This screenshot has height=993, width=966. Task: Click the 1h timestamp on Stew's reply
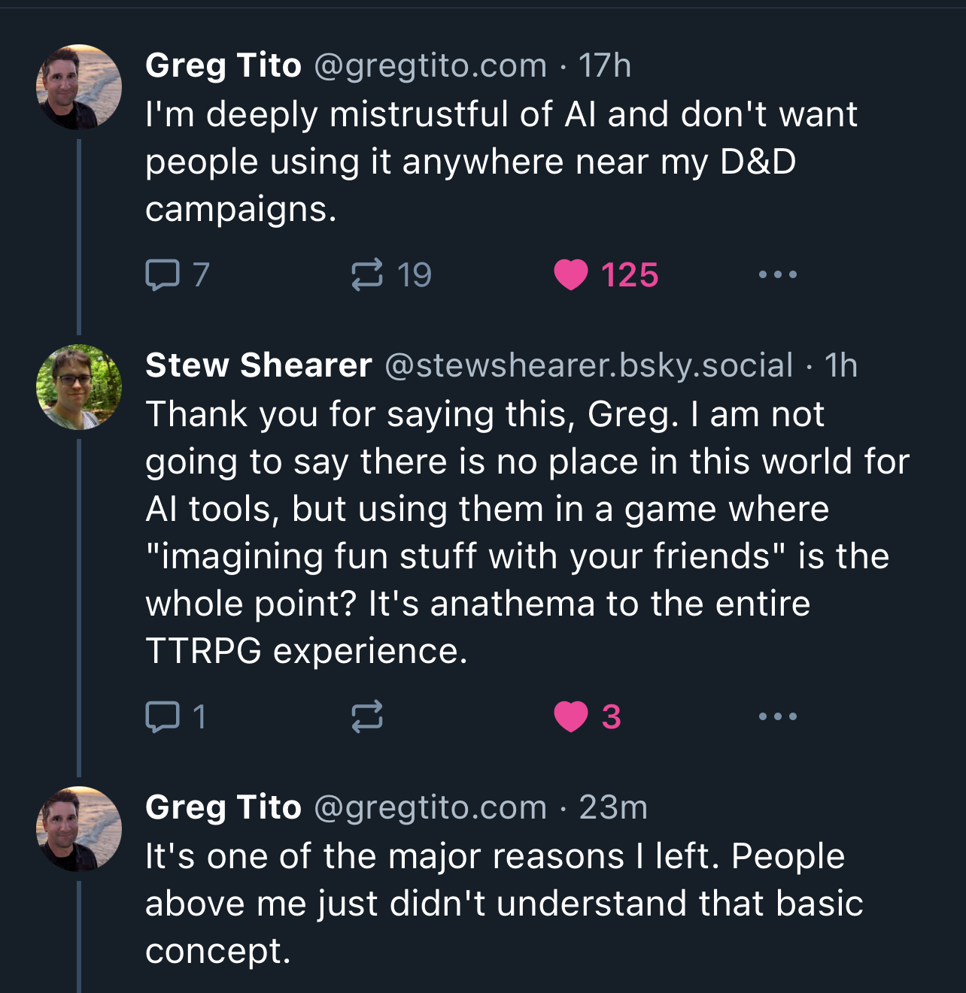[x=840, y=365]
